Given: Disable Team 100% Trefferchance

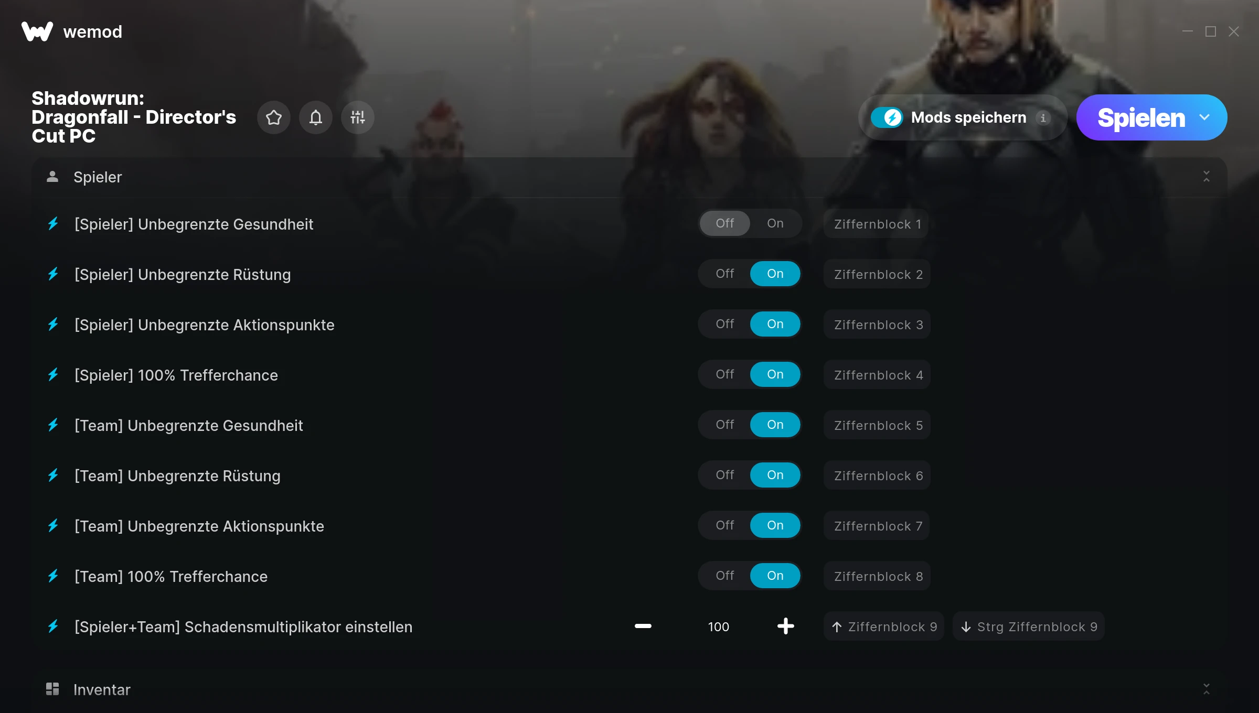Looking at the screenshot, I should 725,576.
